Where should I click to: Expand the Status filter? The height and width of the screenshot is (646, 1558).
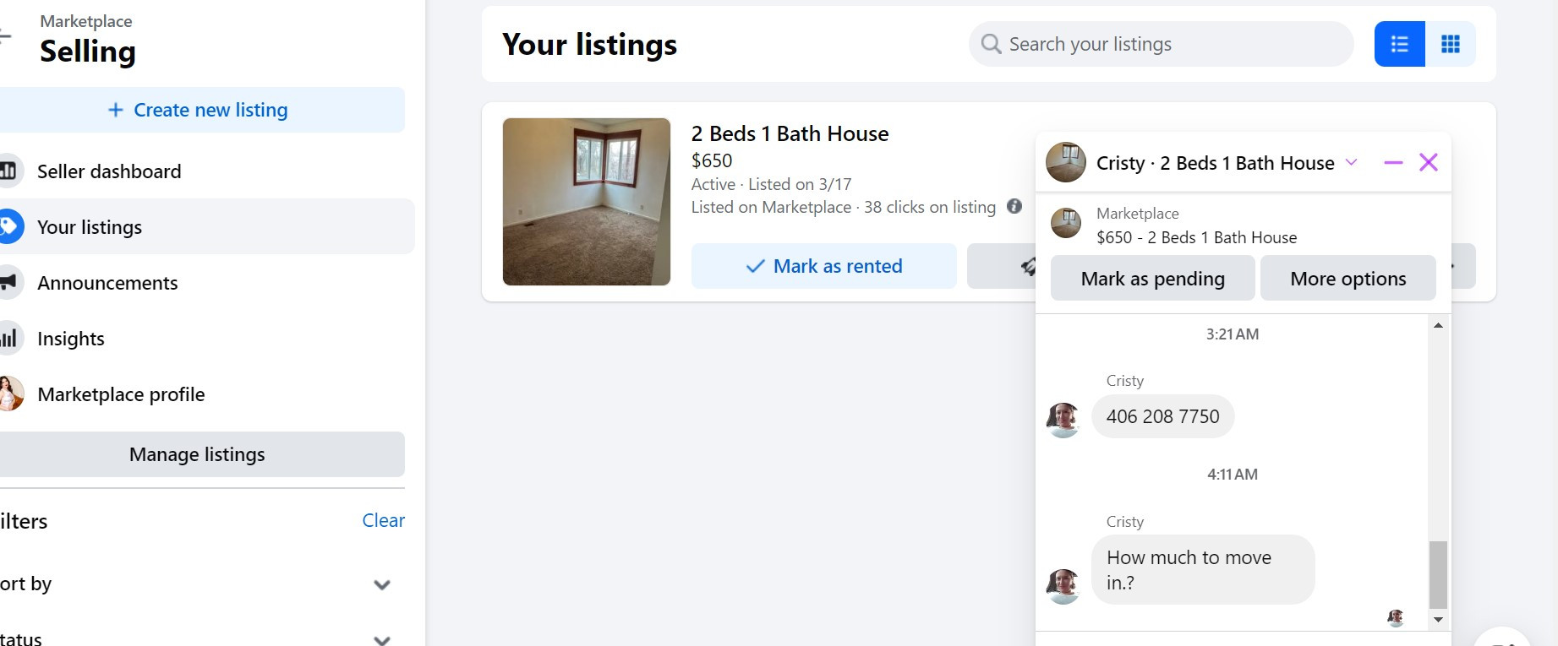[381, 639]
